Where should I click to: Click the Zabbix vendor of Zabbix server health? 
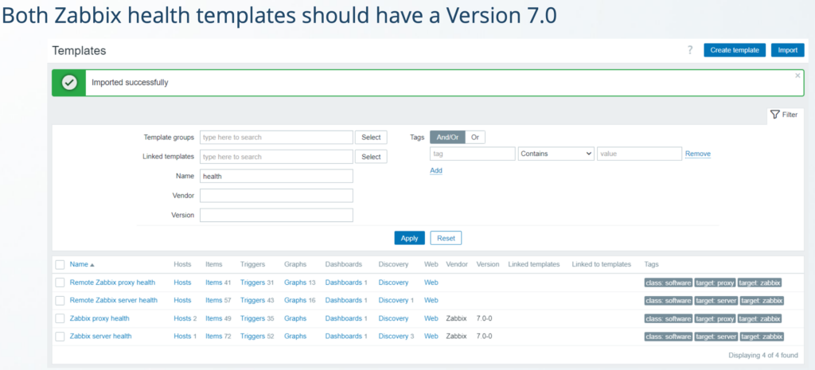pos(456,336)
